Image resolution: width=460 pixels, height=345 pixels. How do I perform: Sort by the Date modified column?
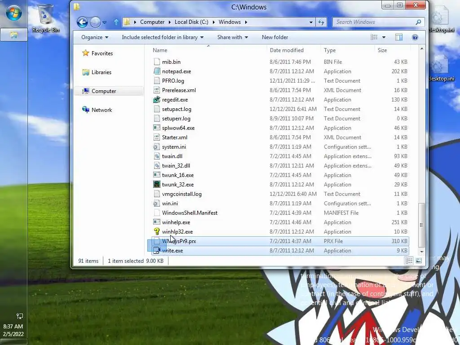tap(287, 50)
